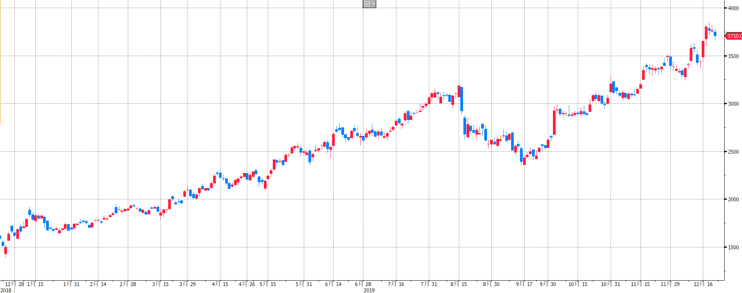Click the 2000 price axis label

coord(733,199)
